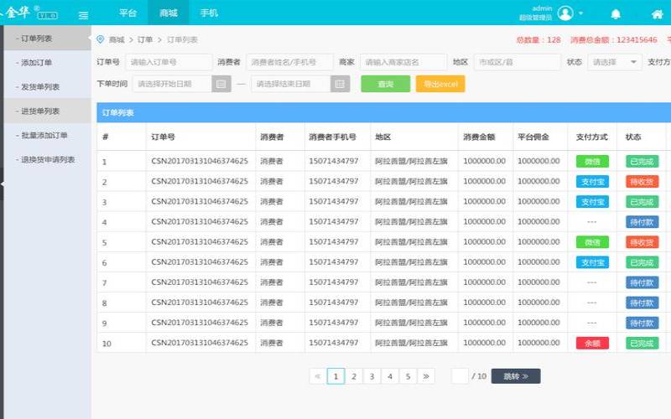Open the 状态 select dropdown

click(615, 62)
